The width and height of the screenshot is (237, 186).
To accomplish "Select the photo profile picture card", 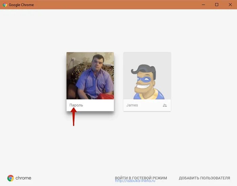I will click(90, 76).
